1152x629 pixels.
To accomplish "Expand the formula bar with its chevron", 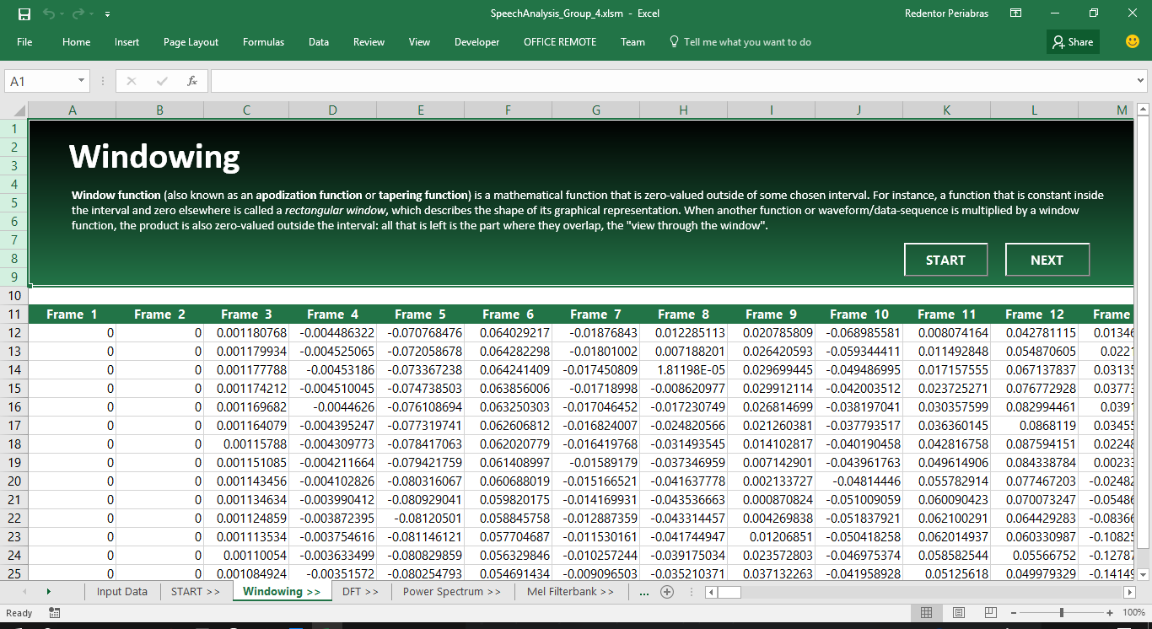I will (x=1141, y=81).
